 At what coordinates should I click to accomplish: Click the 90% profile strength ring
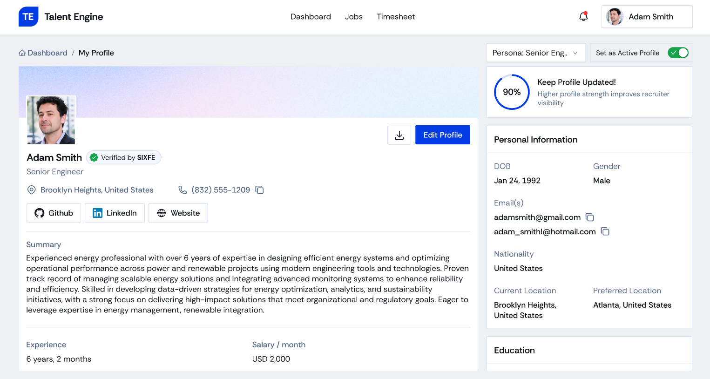tap(512, 92)
